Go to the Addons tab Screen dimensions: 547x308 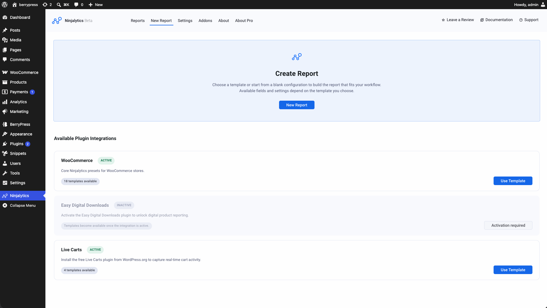pyautogui.click(x=205, y=21)
